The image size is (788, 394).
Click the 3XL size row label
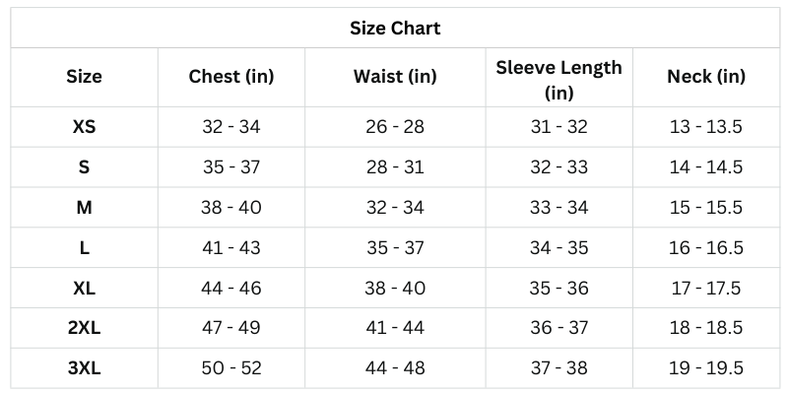click(84, 368)
